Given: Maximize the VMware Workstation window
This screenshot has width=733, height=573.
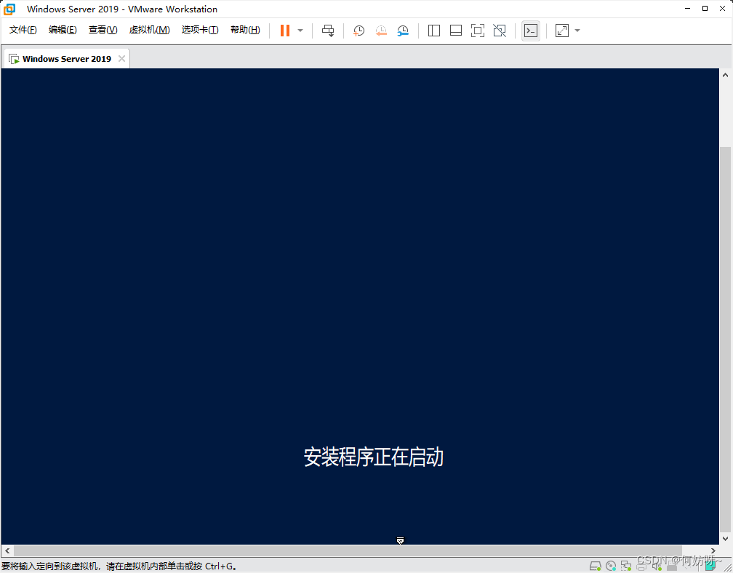Looking at the screenshot, I should click(x=705, y=9).
